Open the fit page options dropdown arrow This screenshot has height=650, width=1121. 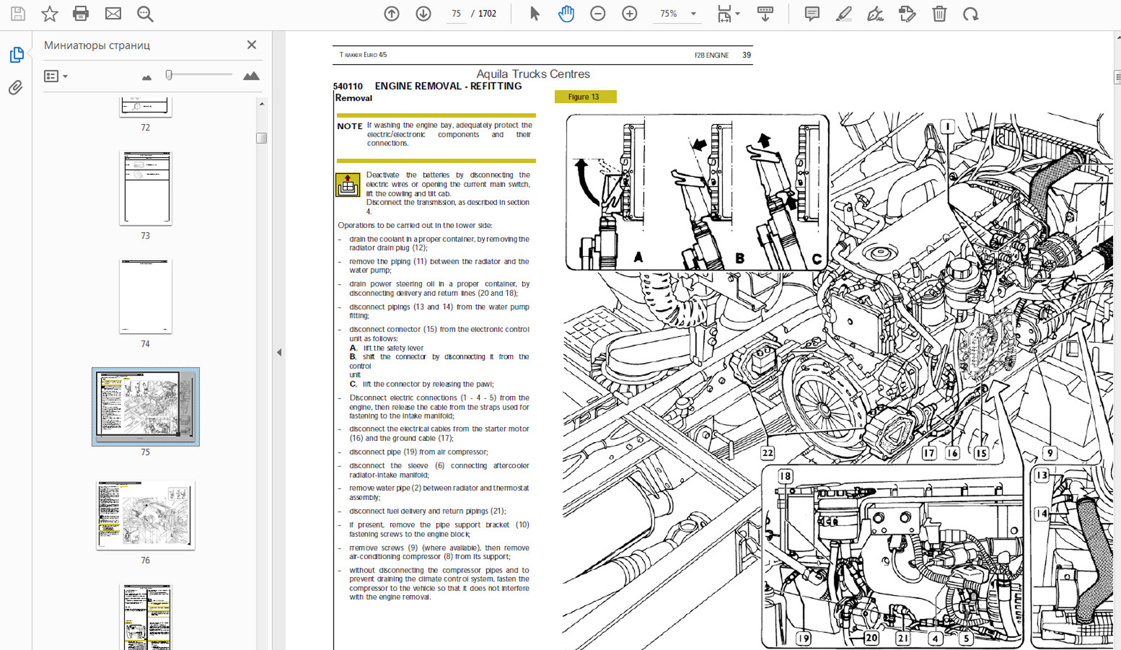(737, 14)
